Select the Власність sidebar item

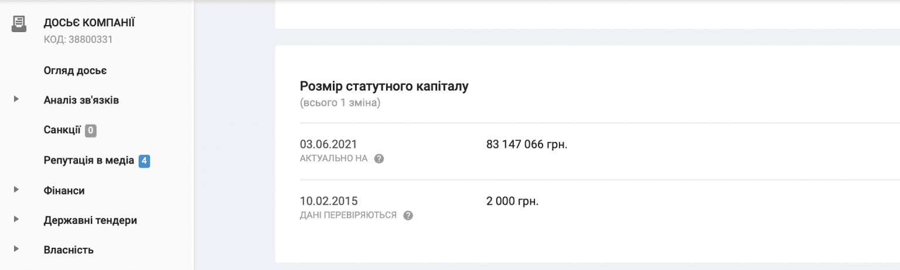point(69,250)
